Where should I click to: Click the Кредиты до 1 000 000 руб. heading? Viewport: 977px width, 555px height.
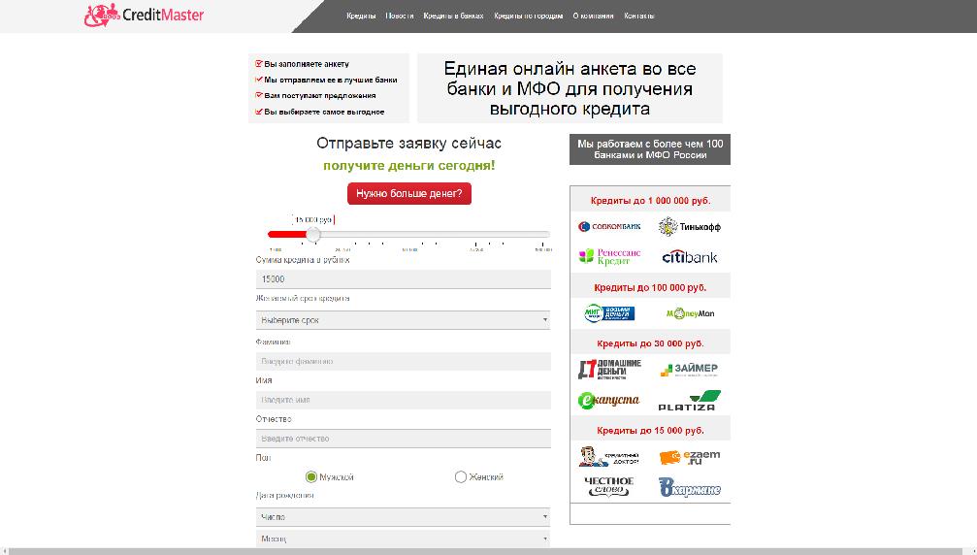tap(650, 201)
